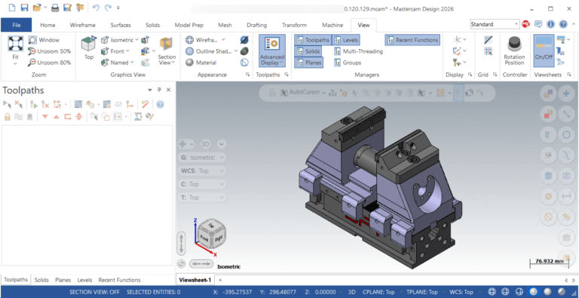Click the grid display icon in ribbon
Viewport: 579px width, 298px height.
(x=489, y=40)
